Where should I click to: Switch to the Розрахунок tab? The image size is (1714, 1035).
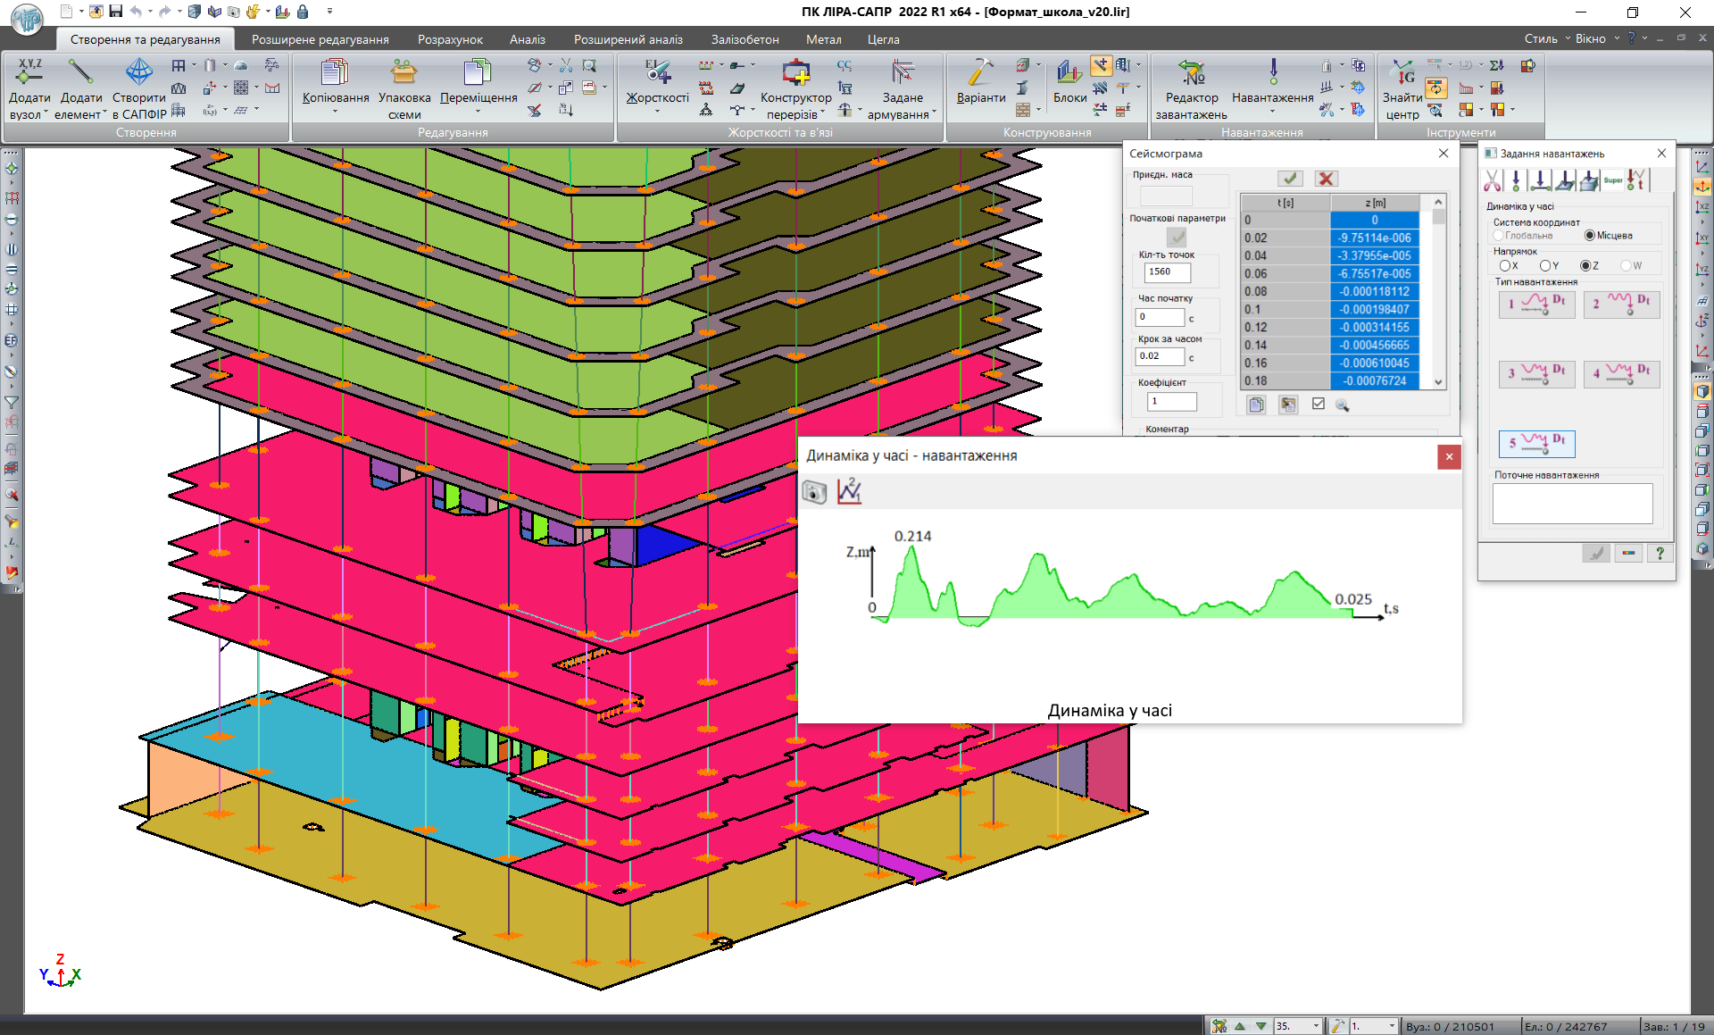click(x=450, y=39)
